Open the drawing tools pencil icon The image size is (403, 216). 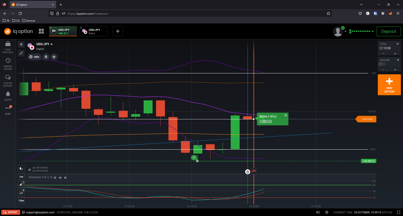21,184
